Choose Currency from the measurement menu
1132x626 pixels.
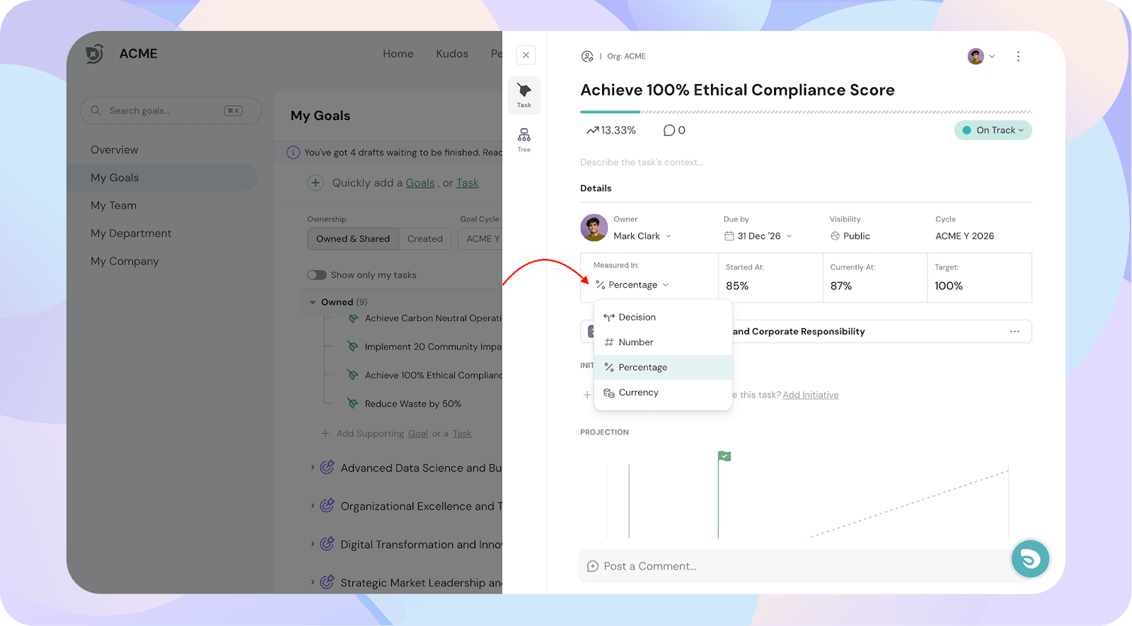point(638,393)
